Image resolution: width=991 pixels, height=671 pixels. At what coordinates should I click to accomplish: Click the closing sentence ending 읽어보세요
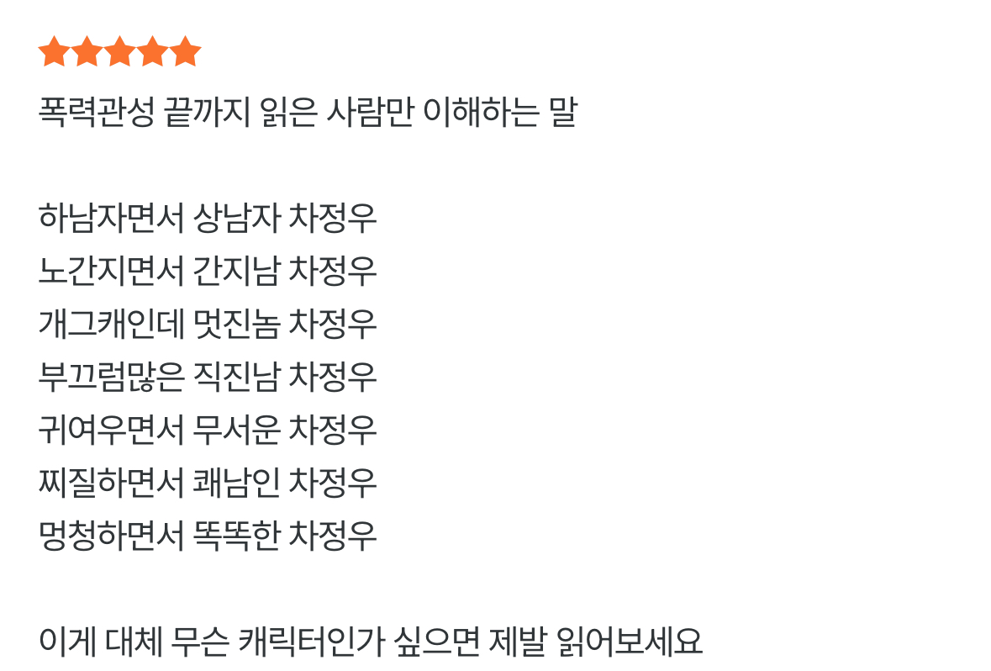(x=371, y=642)
